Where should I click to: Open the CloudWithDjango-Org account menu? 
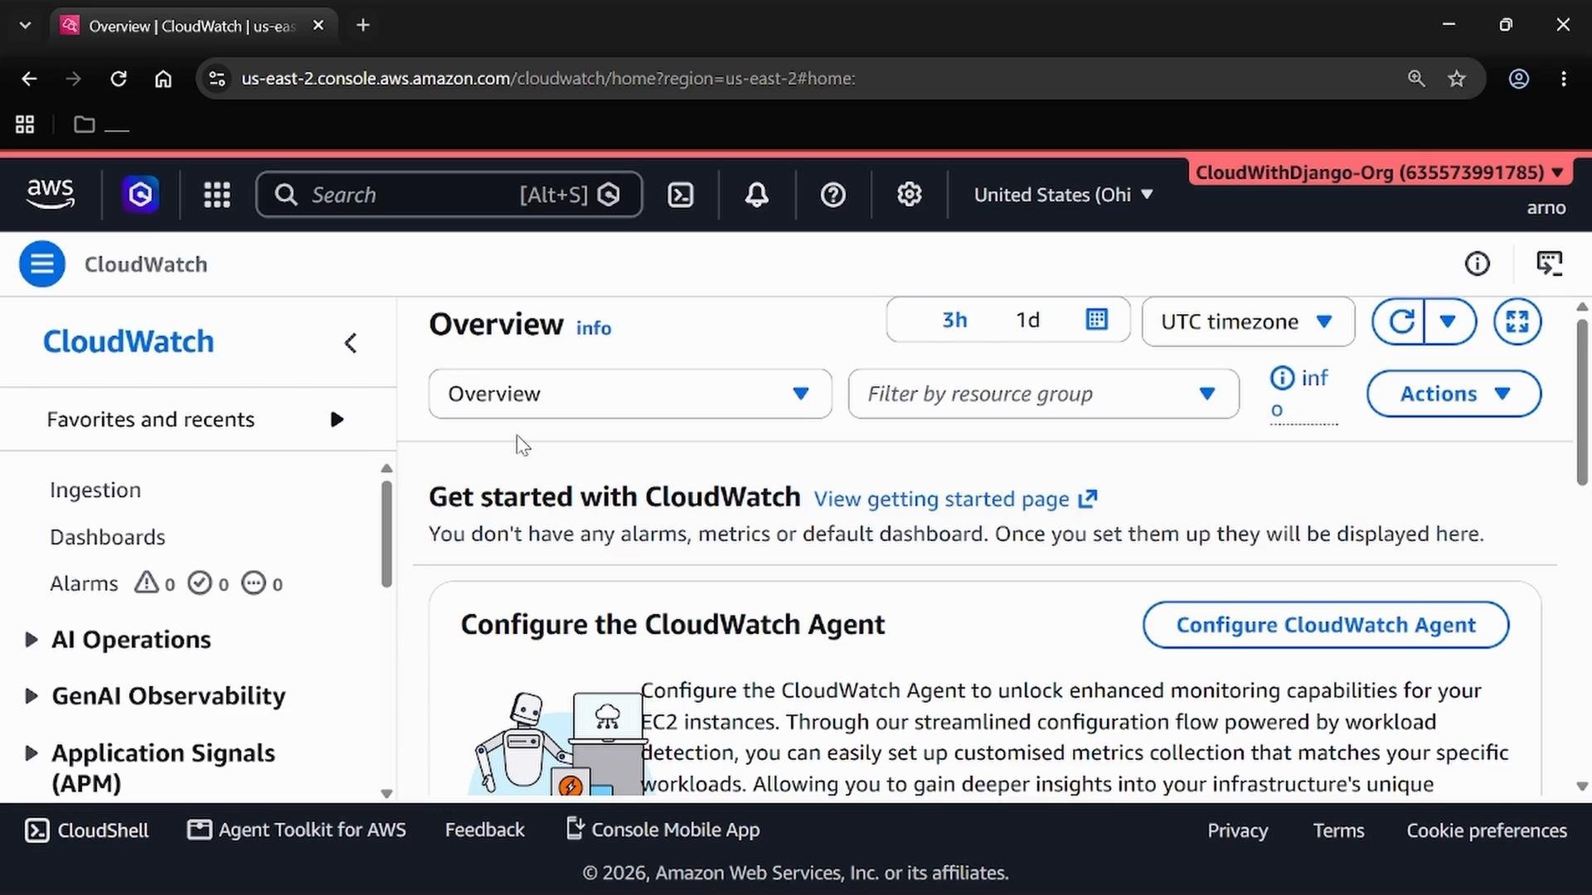(1379, 172)
